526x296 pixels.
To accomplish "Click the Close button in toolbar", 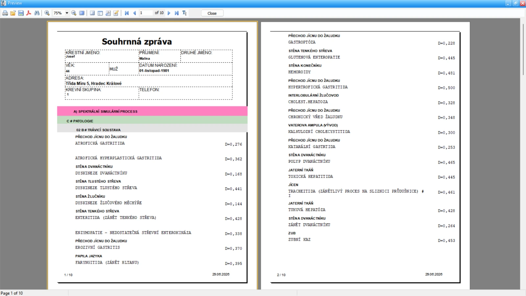I will (x=212, y=13).
